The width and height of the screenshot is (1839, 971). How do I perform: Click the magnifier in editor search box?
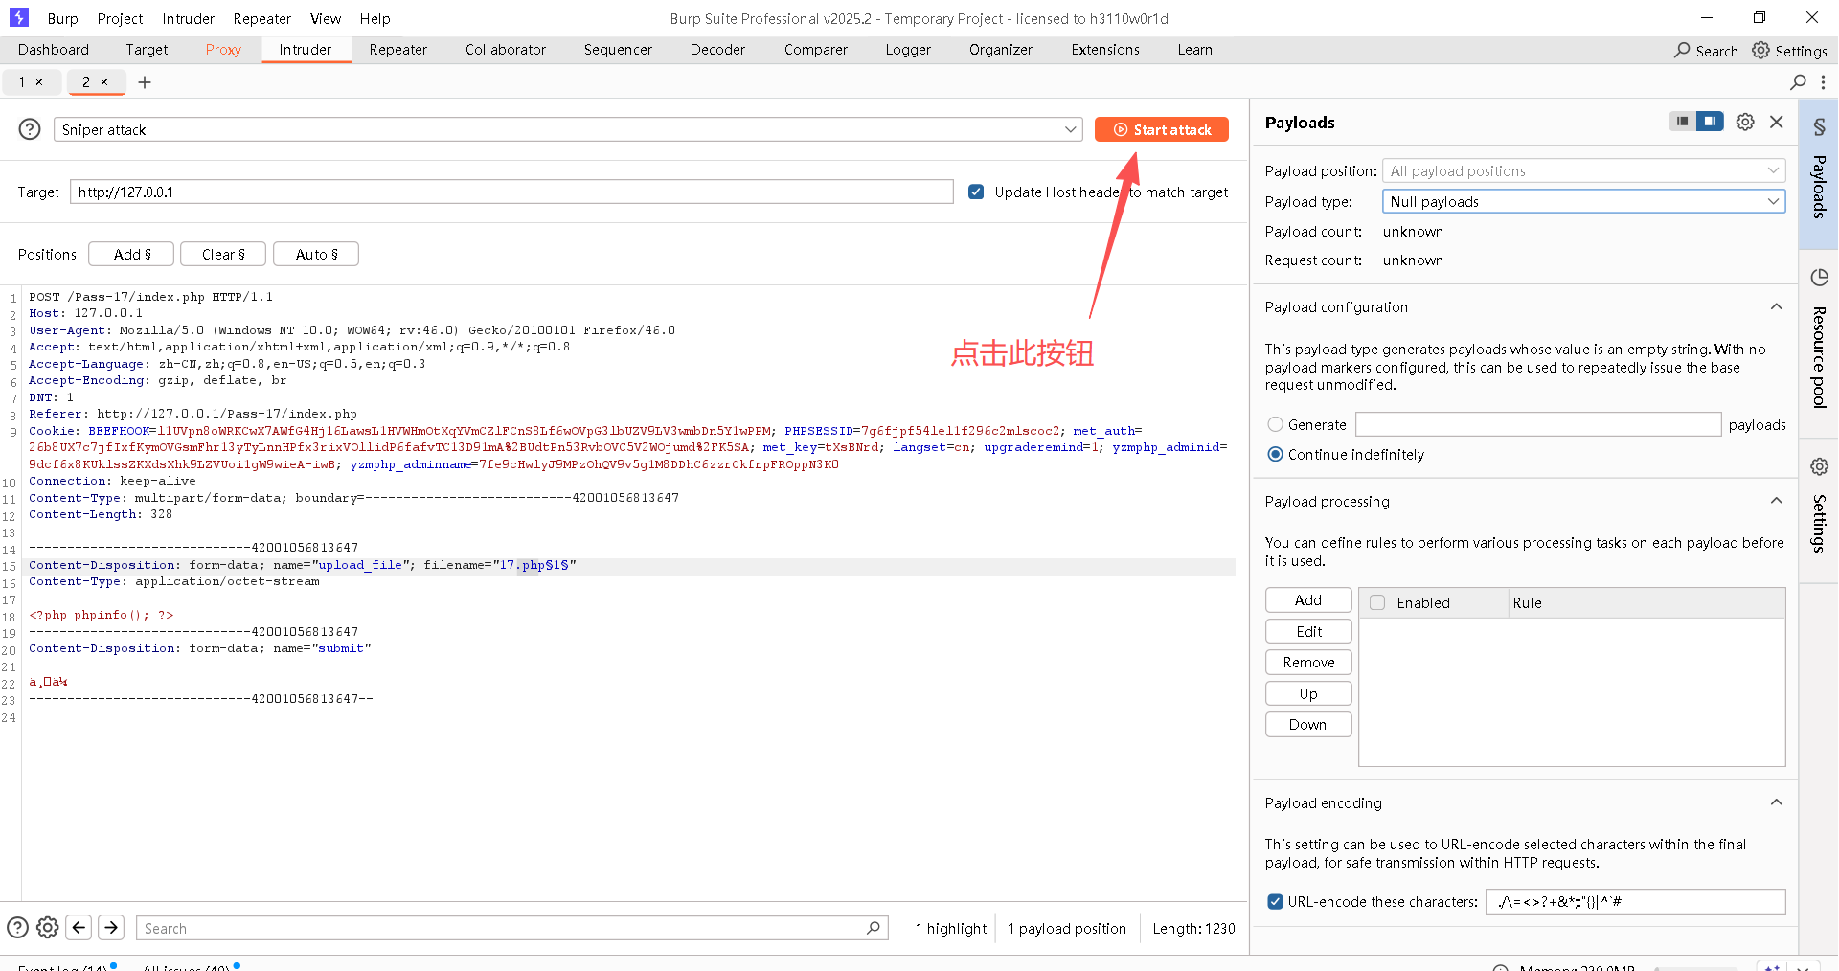(874, 928)
